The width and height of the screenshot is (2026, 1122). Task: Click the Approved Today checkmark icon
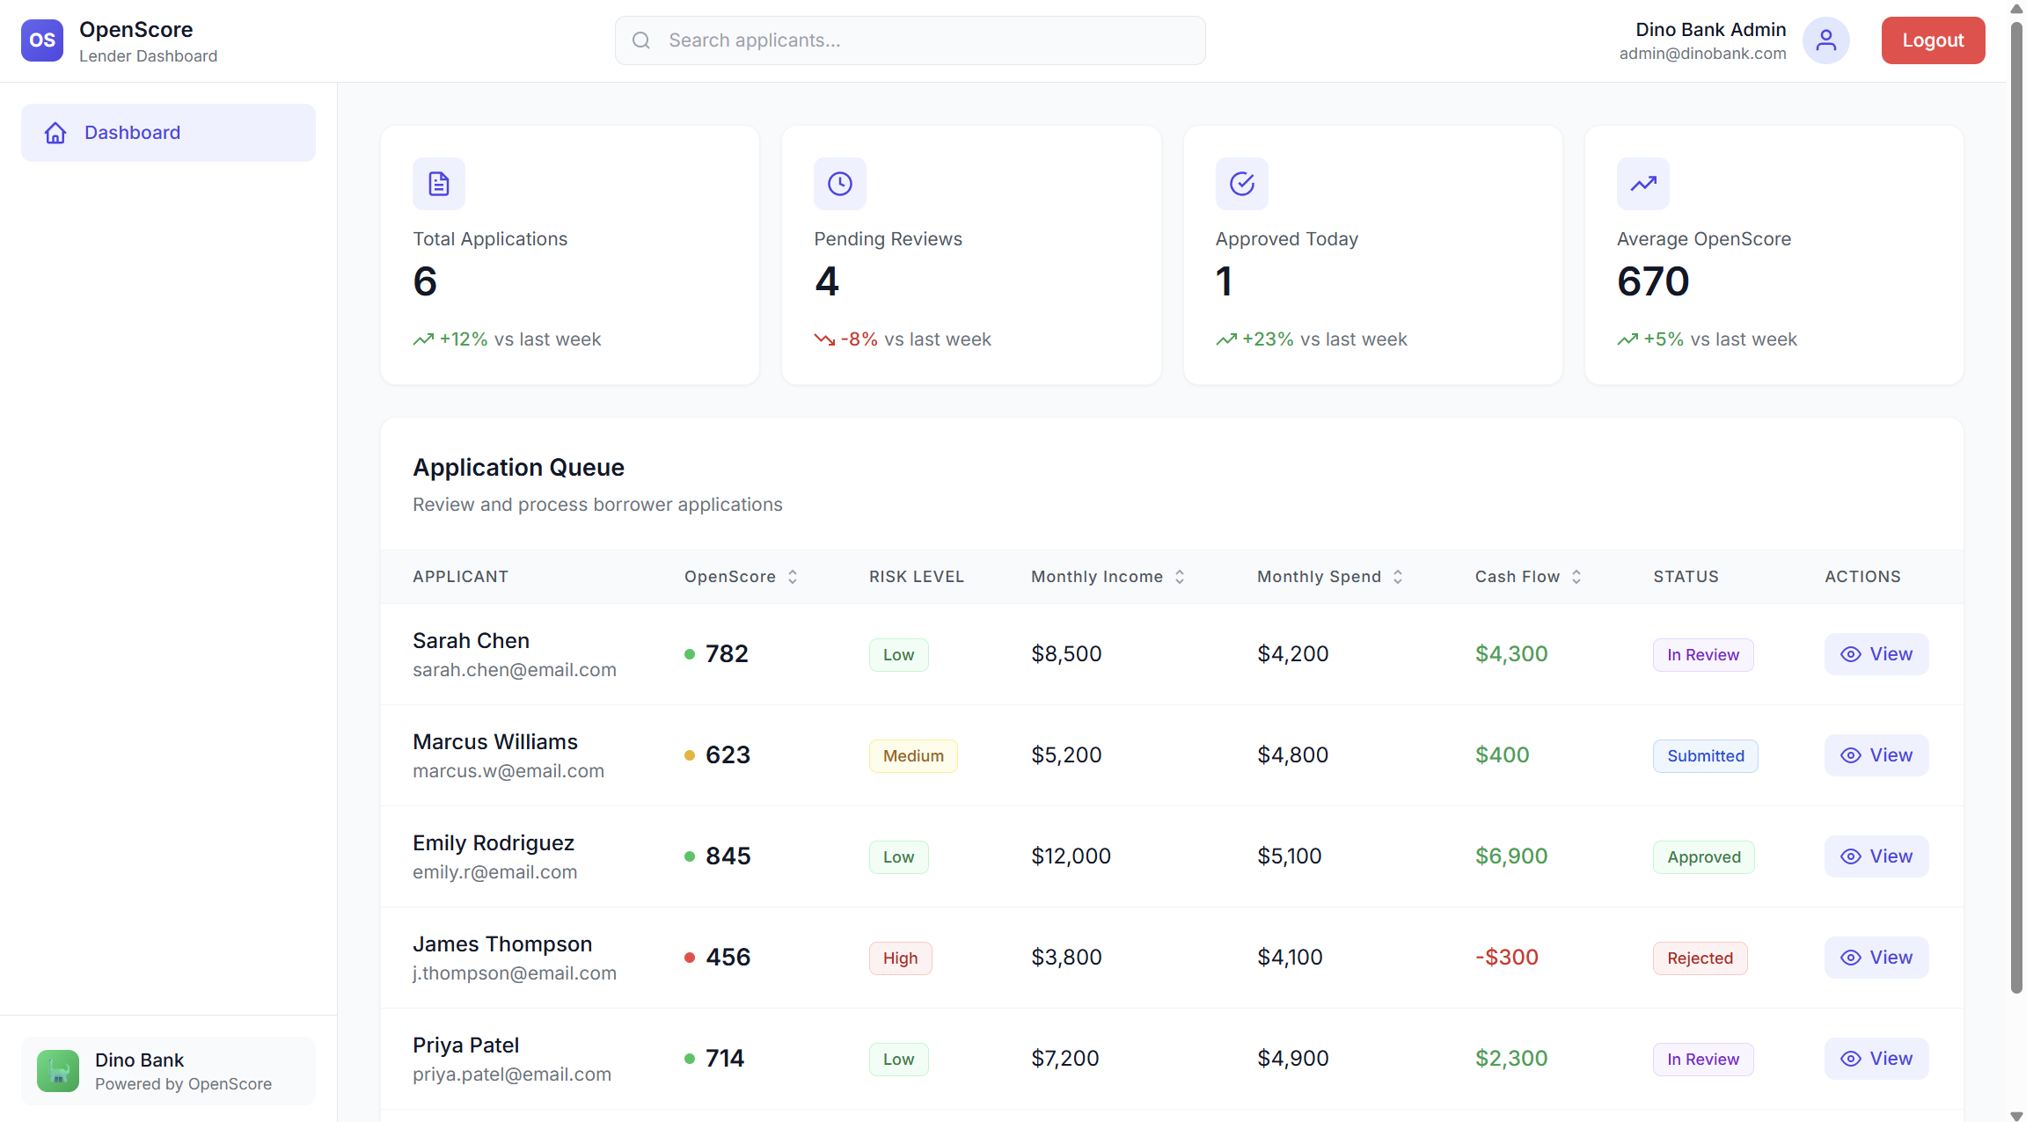(x=1241, y=184)
